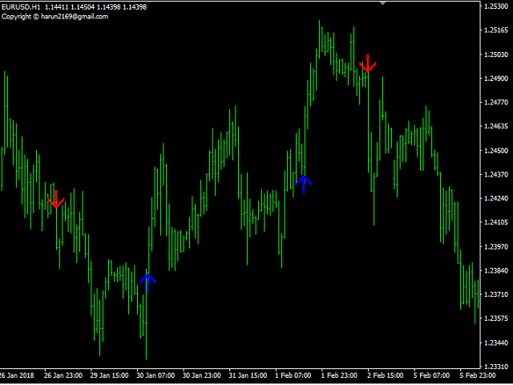Click the 1.23970 price scale label
Image resolution: width=513 pixels, height=385 pixels.
[496, 246]
